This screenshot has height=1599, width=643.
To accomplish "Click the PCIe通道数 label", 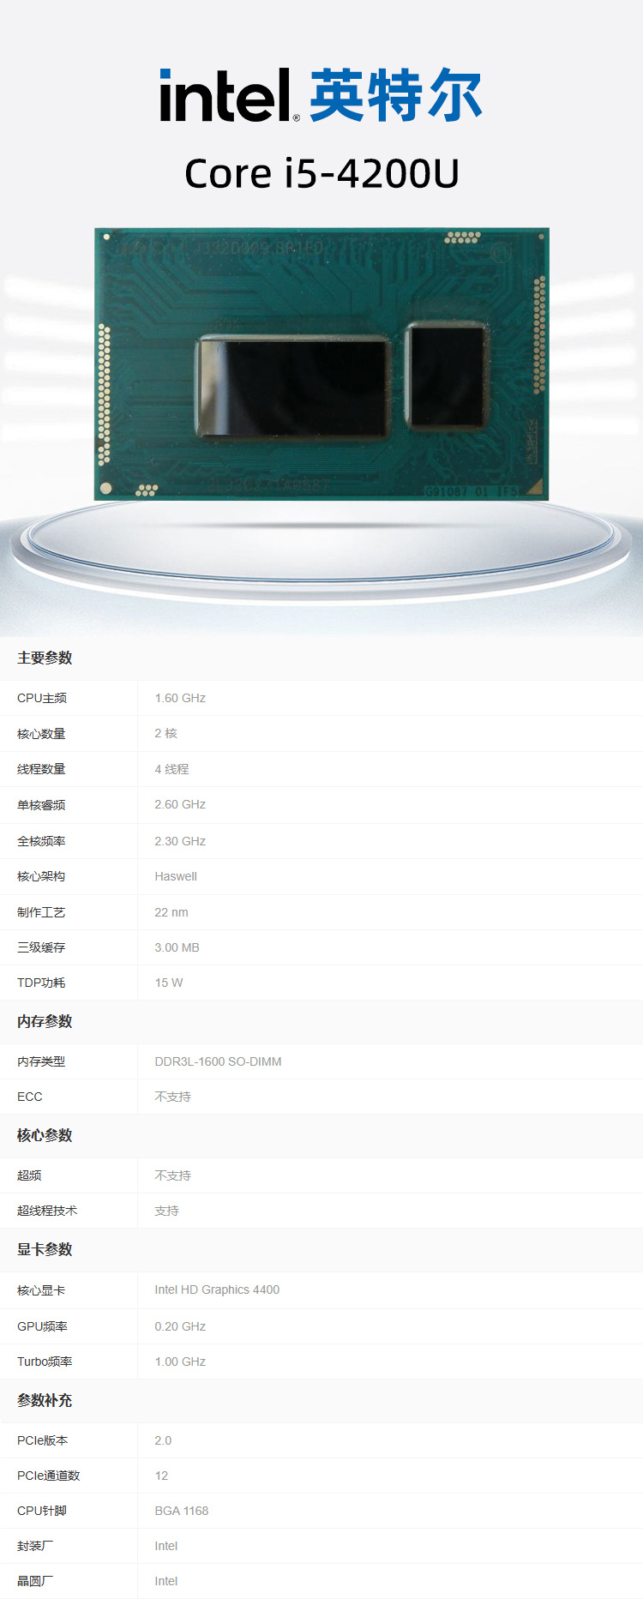I will [49, 1476].
